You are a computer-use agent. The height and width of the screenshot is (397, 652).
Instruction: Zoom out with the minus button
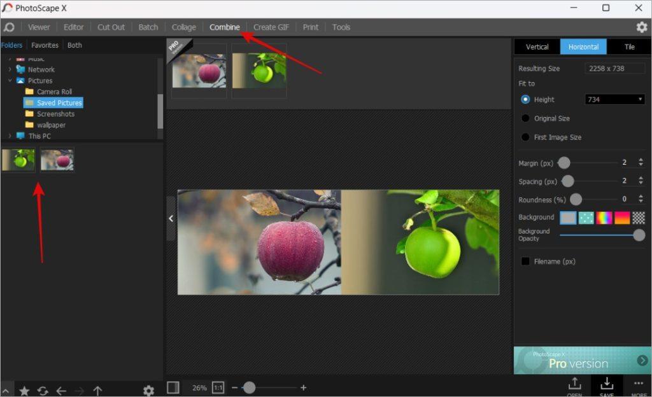pyautogui.click(x=234, y=387)
